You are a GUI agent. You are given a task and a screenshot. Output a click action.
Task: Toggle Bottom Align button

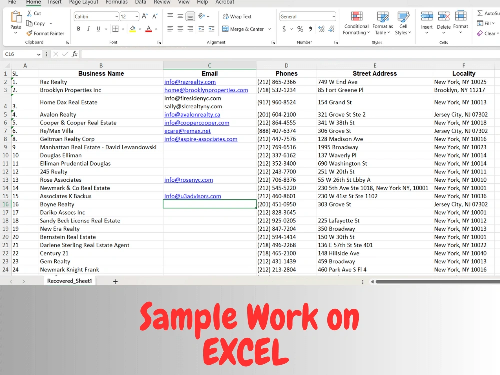(190, 16)
